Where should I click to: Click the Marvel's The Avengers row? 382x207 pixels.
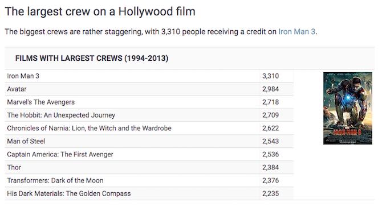tap(149, 102)
